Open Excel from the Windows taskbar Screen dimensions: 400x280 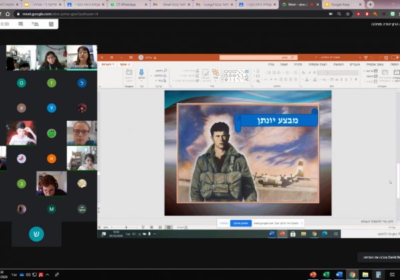point(326,275)
